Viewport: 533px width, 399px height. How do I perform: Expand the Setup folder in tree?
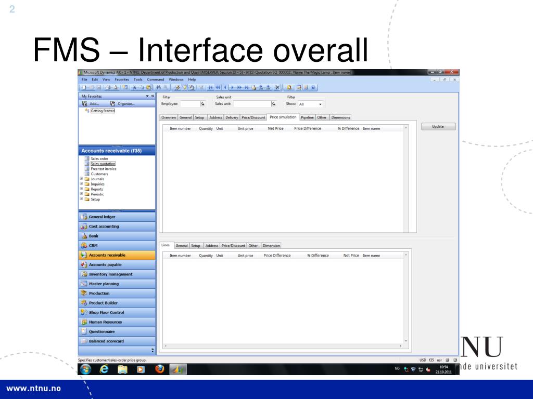click(81, 199)
